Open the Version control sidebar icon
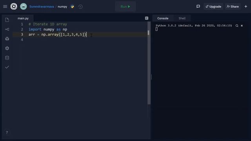 click(7, 29)
